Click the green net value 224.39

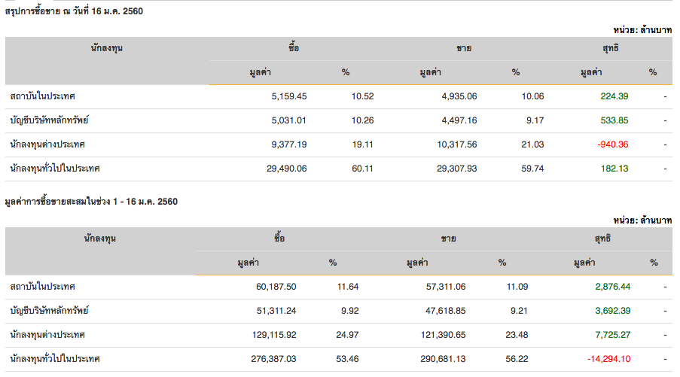click(x=614, y=96)
